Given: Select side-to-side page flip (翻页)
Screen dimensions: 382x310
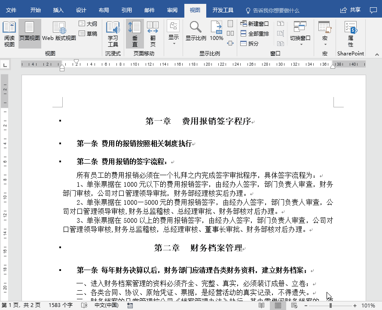Looking at the screenshot, I should click(153, 34).
